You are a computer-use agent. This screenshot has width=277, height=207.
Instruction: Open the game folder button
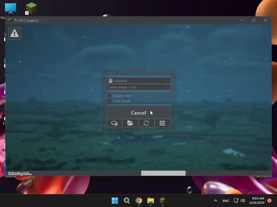(130, 123)
